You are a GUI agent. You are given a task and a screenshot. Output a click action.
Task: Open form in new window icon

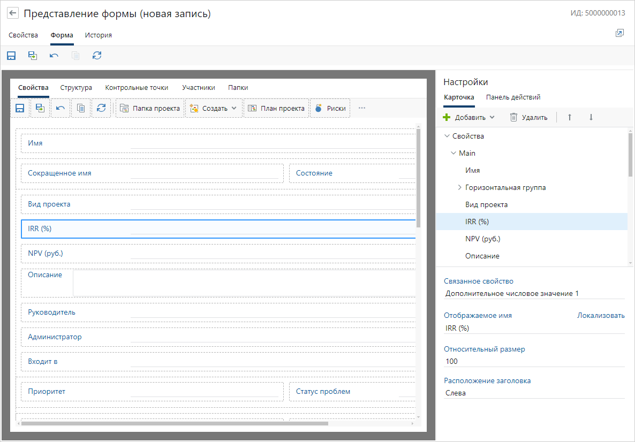pyautogui.click(x=619, y=33)
